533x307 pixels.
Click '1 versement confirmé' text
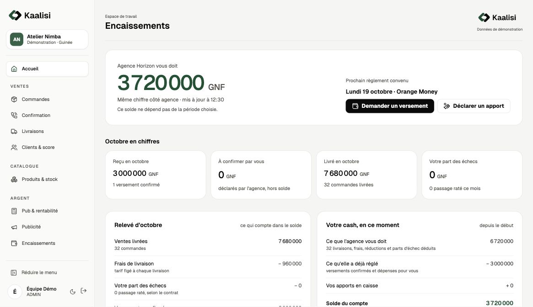pos(136,185)
